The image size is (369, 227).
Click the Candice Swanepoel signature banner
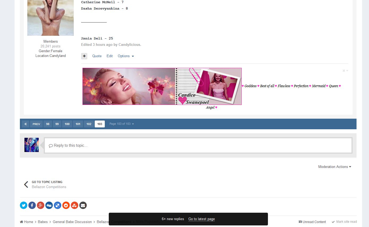pos(162,86)
